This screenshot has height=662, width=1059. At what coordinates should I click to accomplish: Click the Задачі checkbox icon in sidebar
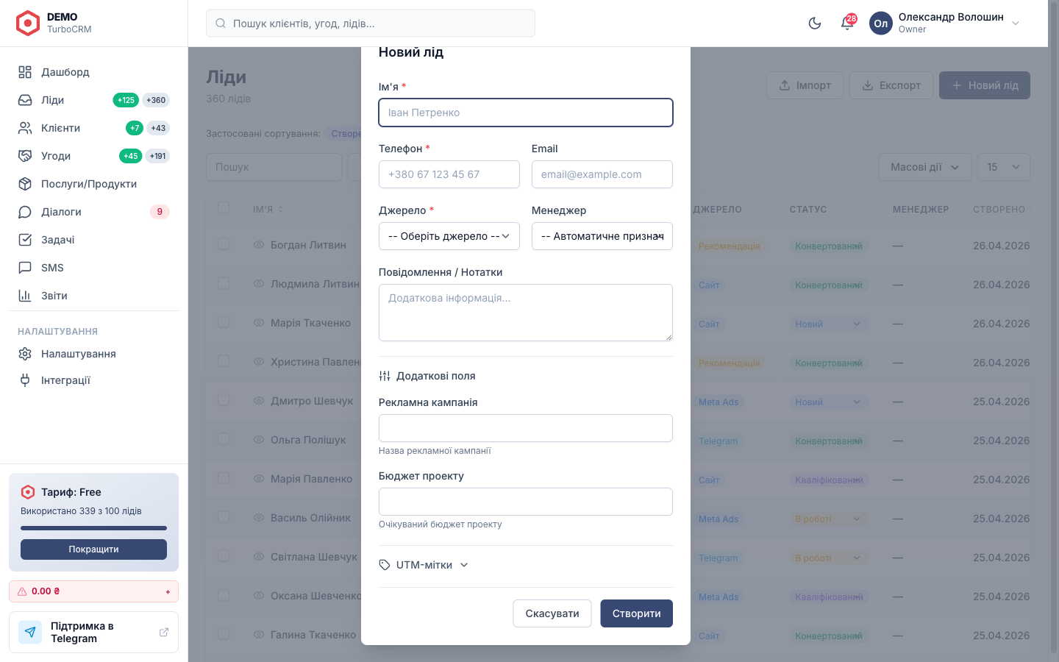click(25, 240)
